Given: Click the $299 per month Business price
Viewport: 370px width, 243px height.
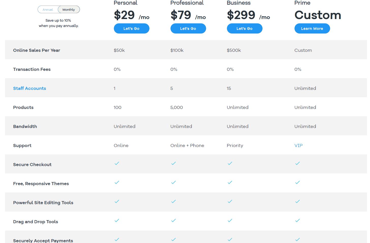Looking at the screenshot, I should (x=241, y=15).
